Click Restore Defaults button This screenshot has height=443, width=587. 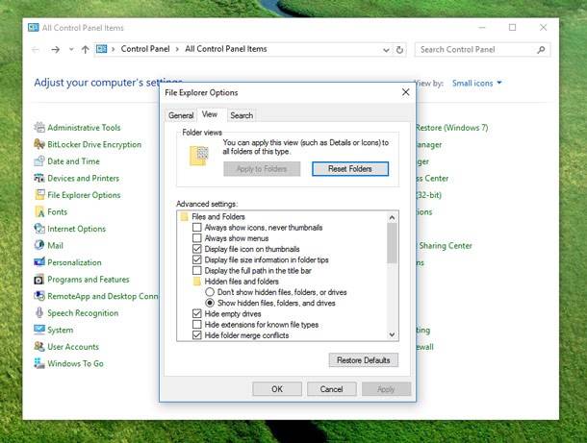tap(364, 360)
